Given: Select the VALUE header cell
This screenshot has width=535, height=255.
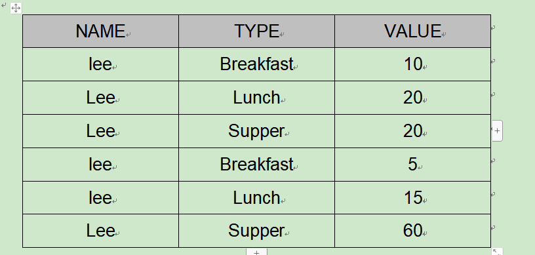Looking at the screenshot, I should click(413, 31).
